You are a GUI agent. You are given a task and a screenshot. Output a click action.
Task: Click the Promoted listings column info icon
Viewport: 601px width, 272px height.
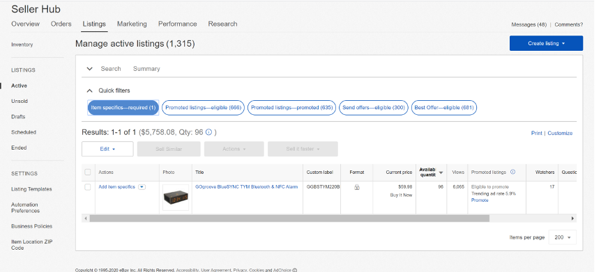(x=513, y=172)
